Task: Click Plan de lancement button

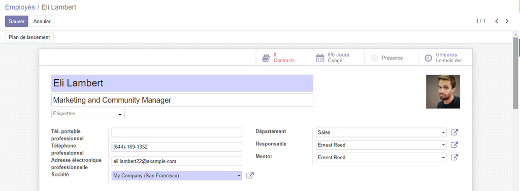Action: coord(29,37)
